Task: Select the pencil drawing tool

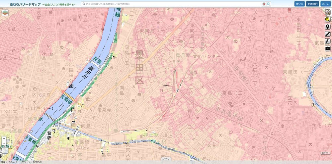Action: [x=327, y=41]
